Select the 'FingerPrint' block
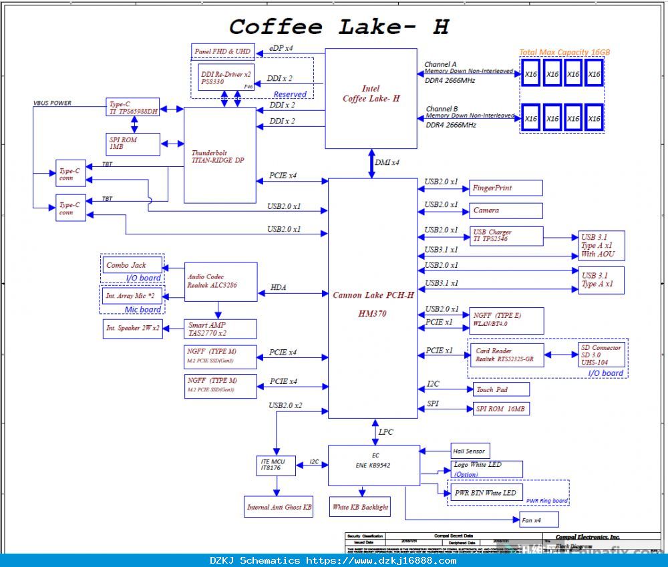Viewport: 668px width, 567px height. (506, 188)
